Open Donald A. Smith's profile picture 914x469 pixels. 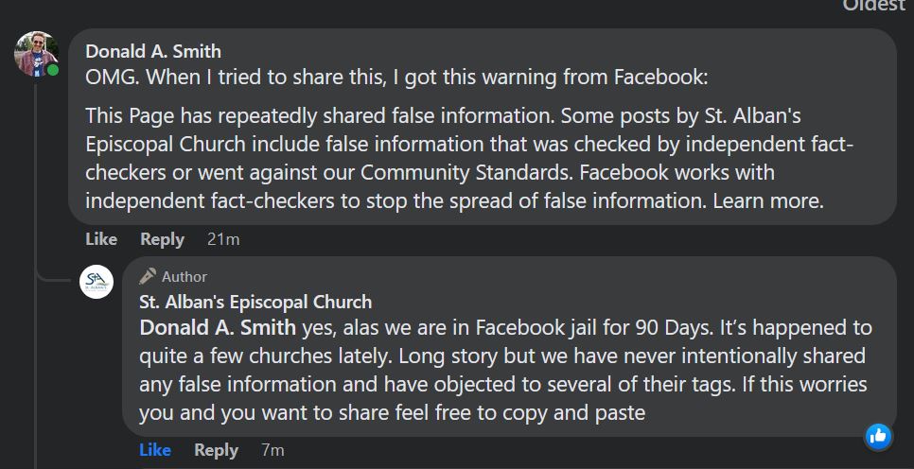36,54
